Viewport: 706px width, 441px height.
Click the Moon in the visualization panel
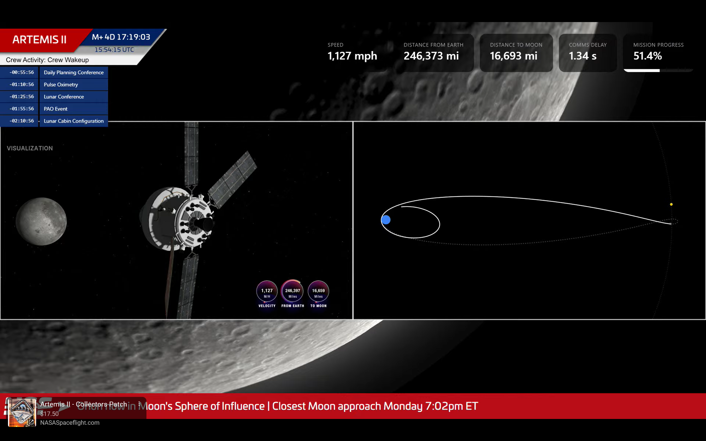[x=41, y=221]
